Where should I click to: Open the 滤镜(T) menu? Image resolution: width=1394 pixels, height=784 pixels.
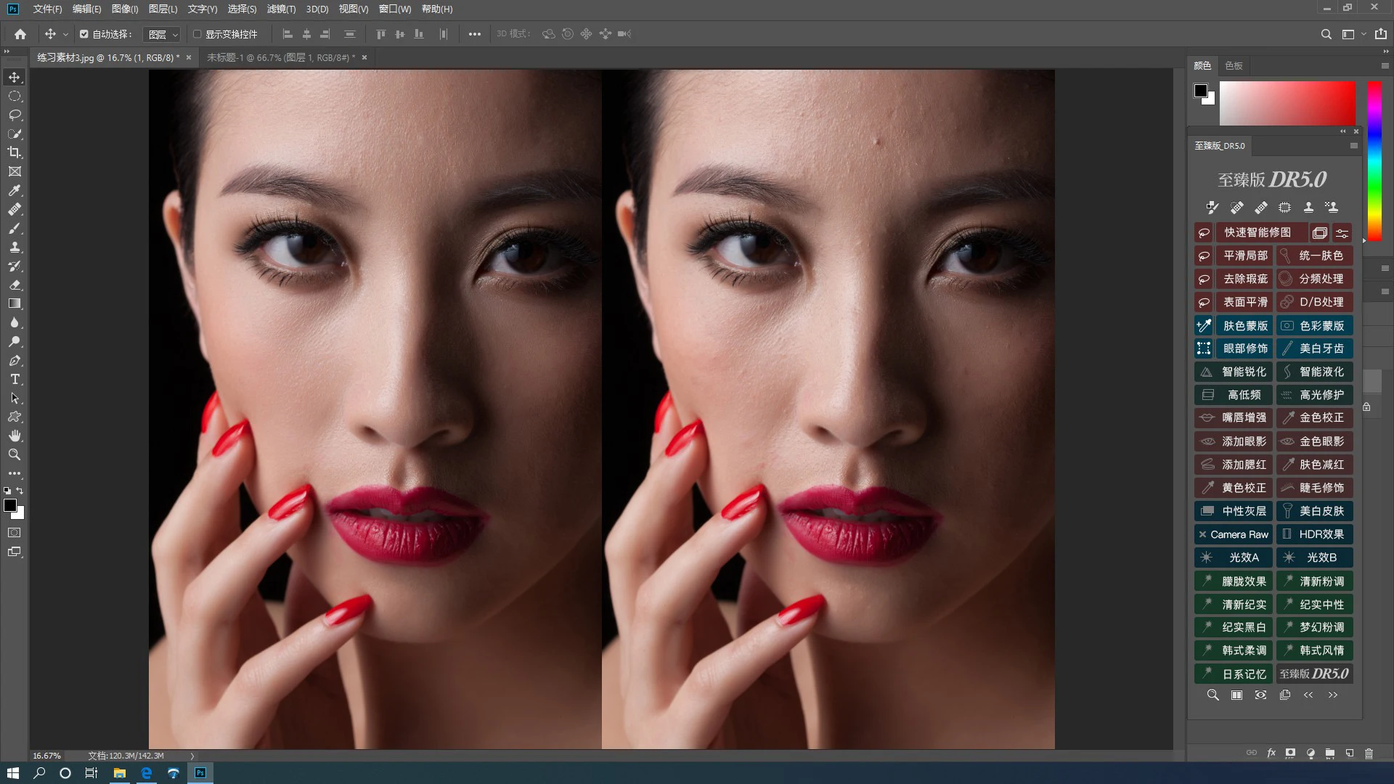[x=281, y=9]
